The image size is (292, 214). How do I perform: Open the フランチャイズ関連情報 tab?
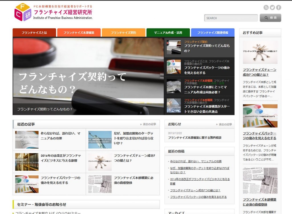tap(213, 33)
